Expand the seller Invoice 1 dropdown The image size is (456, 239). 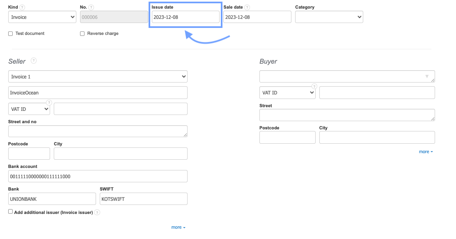click(98, 76)
